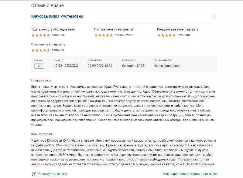The image size is (243, 178).
Task: Click the Через колл-центр value
Action: click(167, 66)
